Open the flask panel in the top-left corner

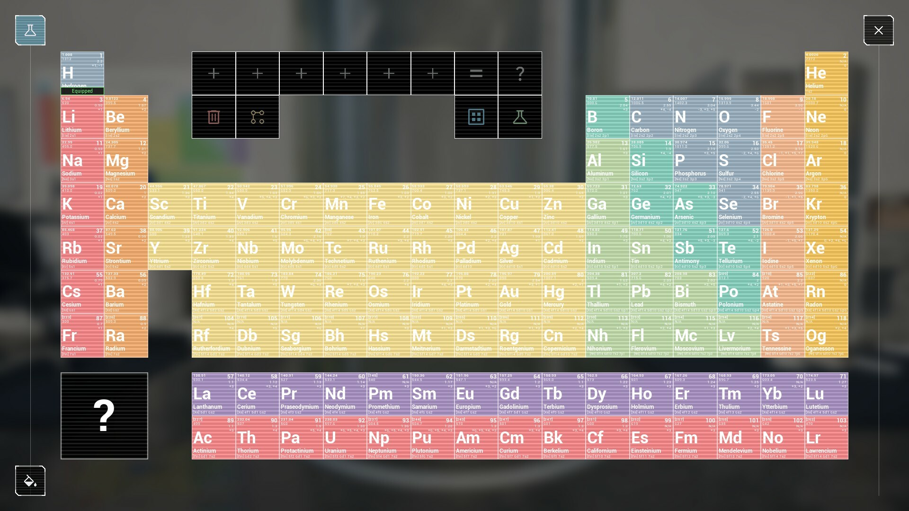[x=30, y=30]
